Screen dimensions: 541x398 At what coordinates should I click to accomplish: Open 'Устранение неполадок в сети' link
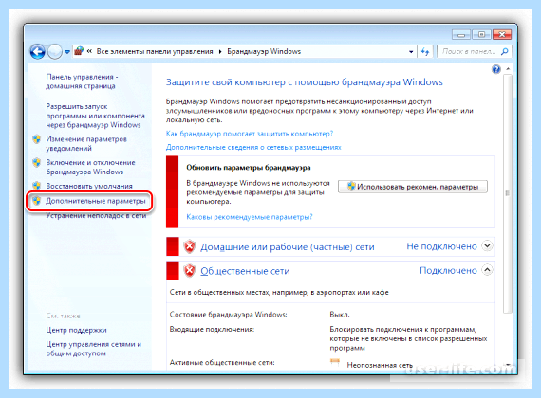point(96,216)
